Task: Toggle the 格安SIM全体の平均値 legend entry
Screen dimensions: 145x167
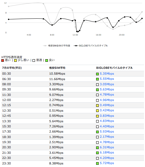Action: tap(57, 46)
